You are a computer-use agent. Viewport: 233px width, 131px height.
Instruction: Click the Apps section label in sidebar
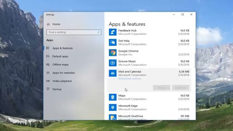tap(50, 40)
